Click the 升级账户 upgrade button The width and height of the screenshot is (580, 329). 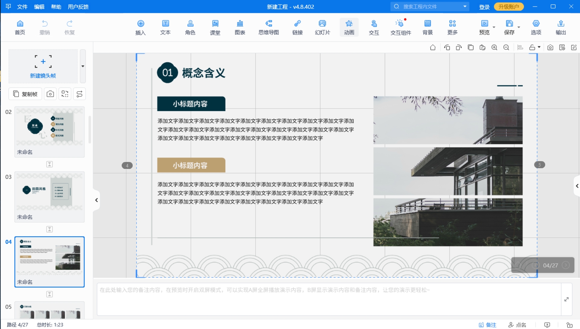coord(509,7)
